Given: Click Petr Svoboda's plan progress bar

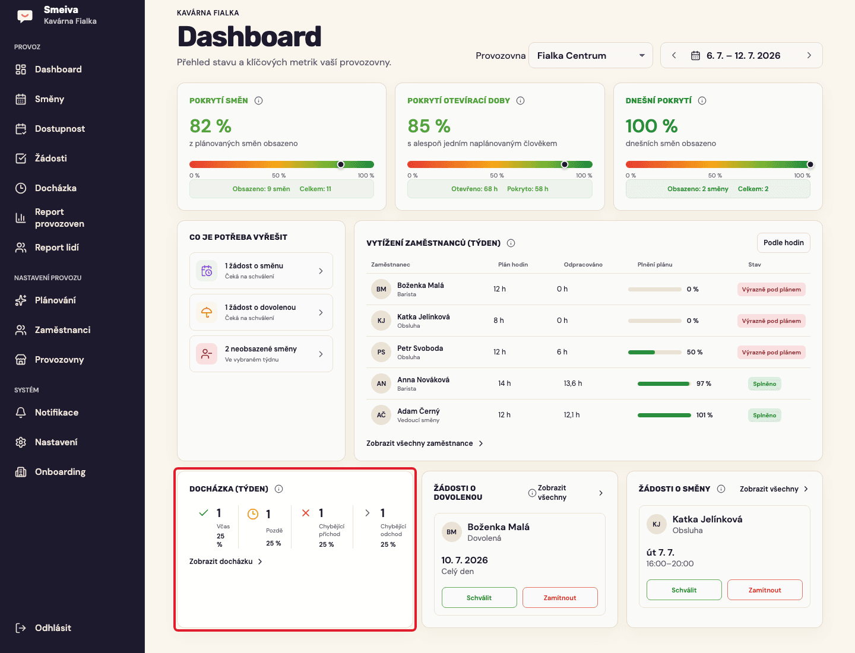Looking at the screenshot, I should tap(655, 353).
